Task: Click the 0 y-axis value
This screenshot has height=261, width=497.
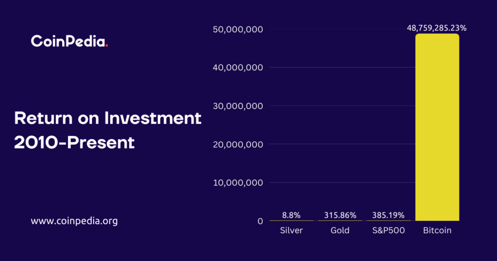Action: pos(260,221)
